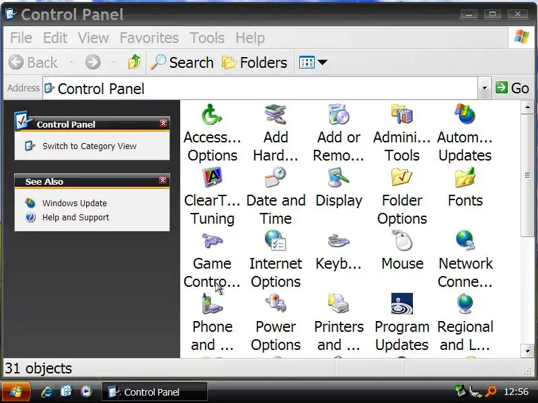
Task: Click the Forward navigation arrow
Action: click(93, 62)
